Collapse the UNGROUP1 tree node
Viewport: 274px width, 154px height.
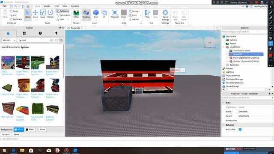pos(223,47)
